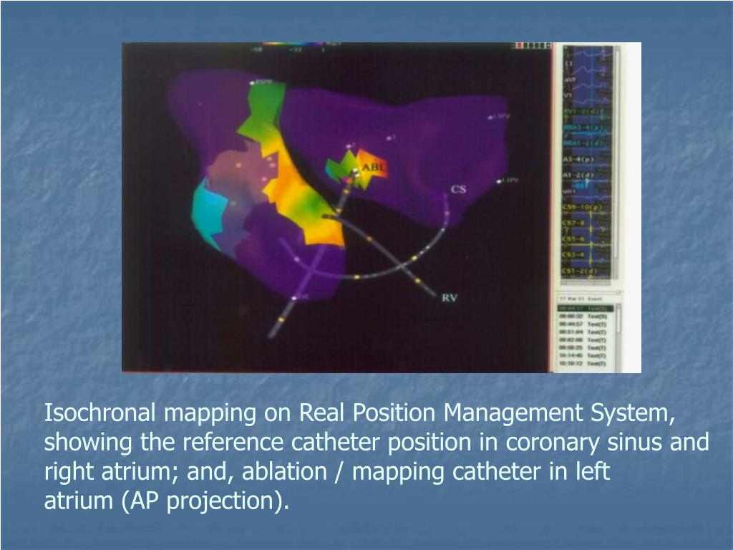This screenshot has width=733, height=550.
Task: Select the CS7-8 channel label
Action: pos(573,223)
